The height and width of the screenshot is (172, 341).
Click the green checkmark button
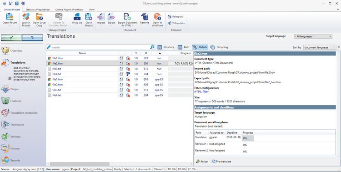[x=11, y=38]
